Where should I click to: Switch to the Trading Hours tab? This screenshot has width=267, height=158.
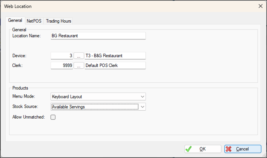tap(59, 21)
